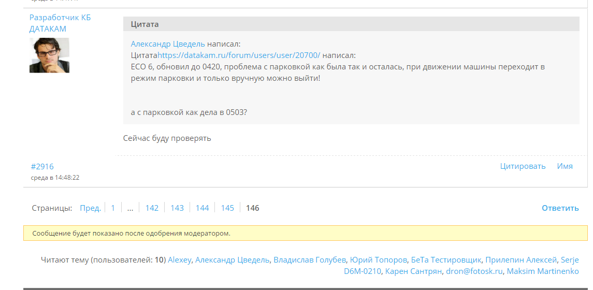This screenshot has height=290, width=593.
Task: Go to previous page via Пред.
Action: (x=91, y=208)
